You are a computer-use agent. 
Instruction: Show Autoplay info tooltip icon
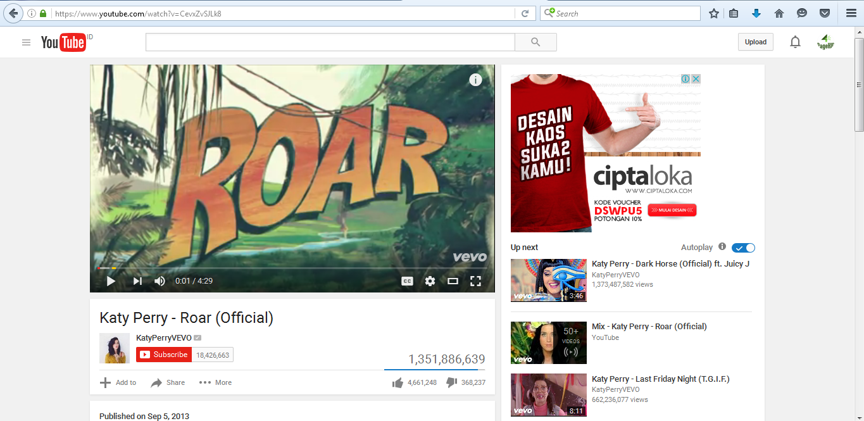(x=722, y=247)
